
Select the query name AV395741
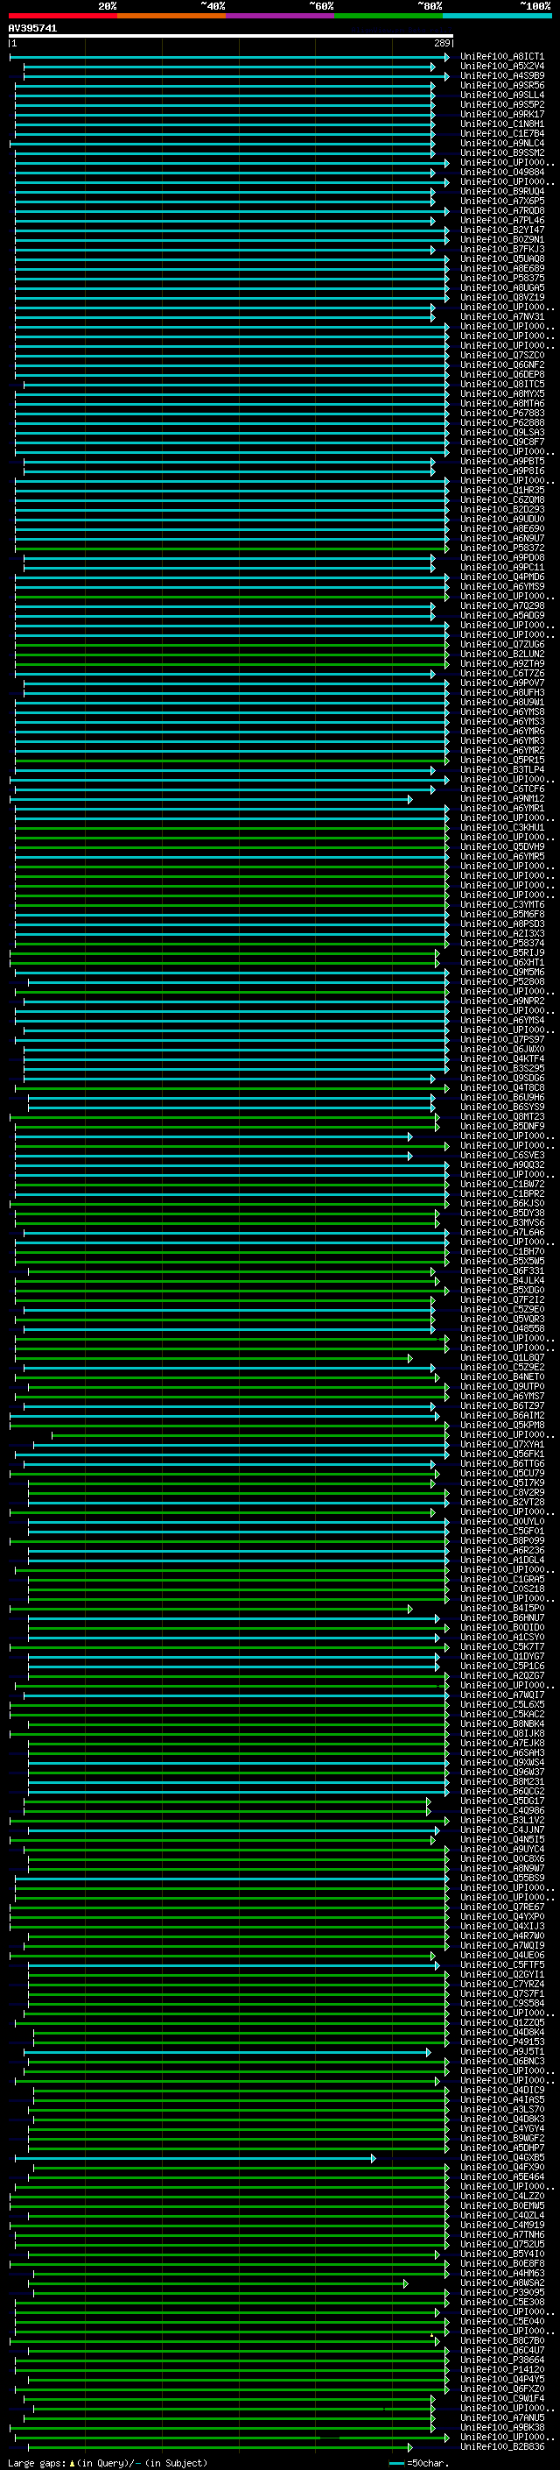pos(32,29)
